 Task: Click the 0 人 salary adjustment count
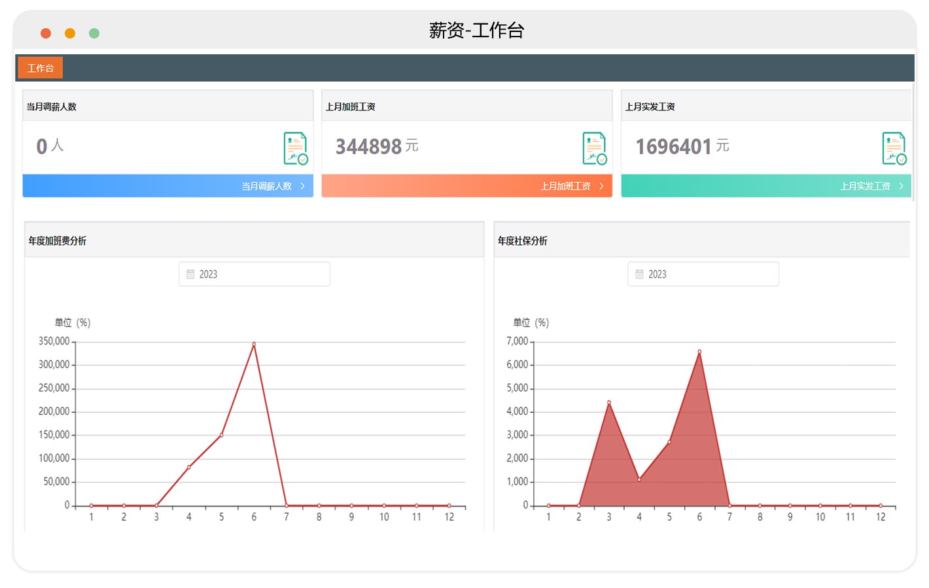[50, 146]
